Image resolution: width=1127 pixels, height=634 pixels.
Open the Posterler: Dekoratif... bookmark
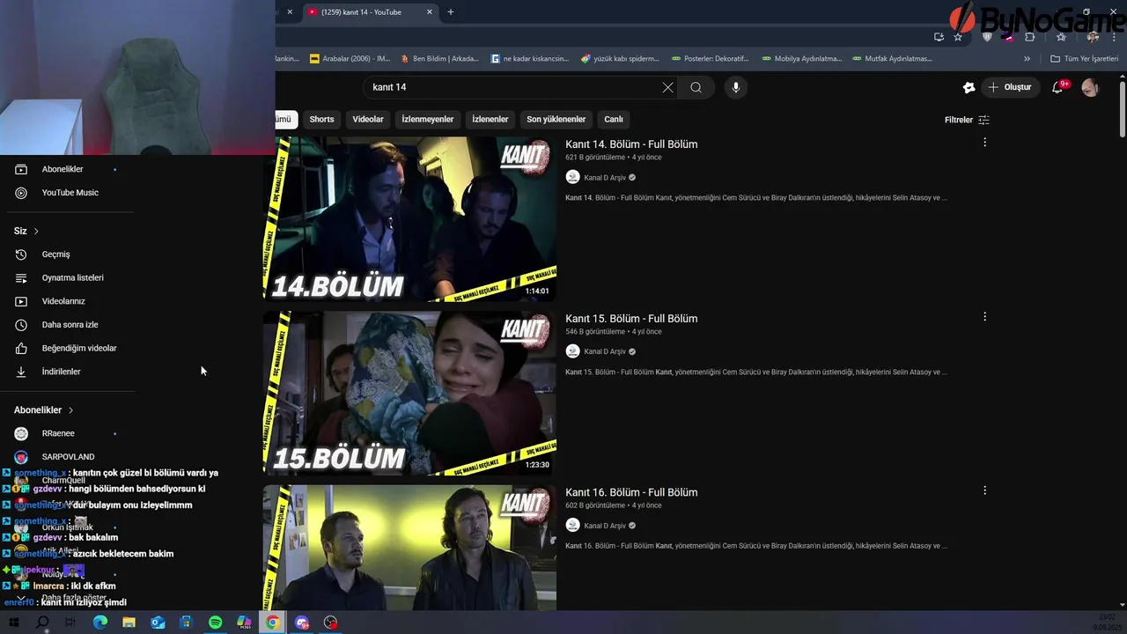(x=710, y=59)
